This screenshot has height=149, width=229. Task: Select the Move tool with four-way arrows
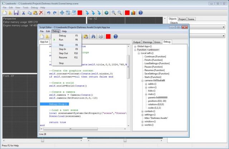point(62,12)
